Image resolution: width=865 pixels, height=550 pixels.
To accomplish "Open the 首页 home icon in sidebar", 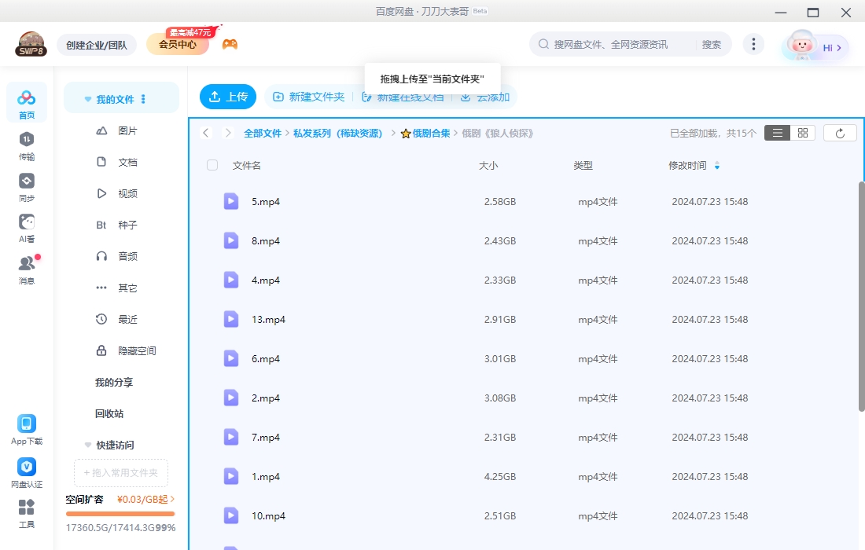I will 27,101.
